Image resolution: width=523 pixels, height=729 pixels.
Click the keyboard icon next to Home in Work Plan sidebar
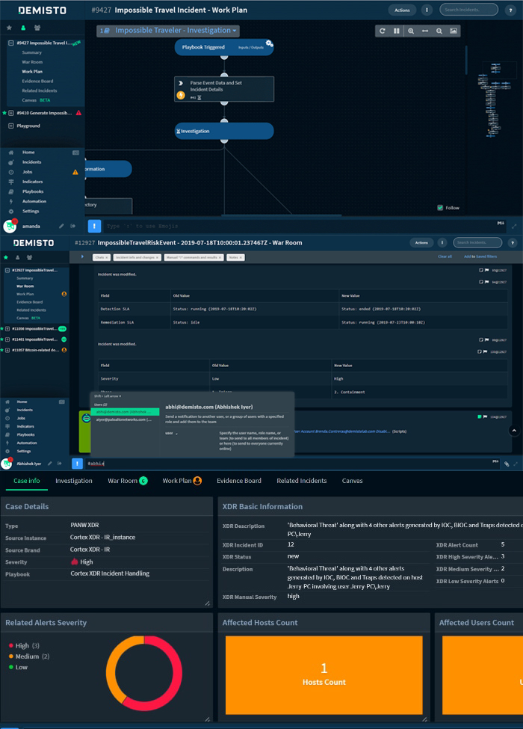[75, 153]
